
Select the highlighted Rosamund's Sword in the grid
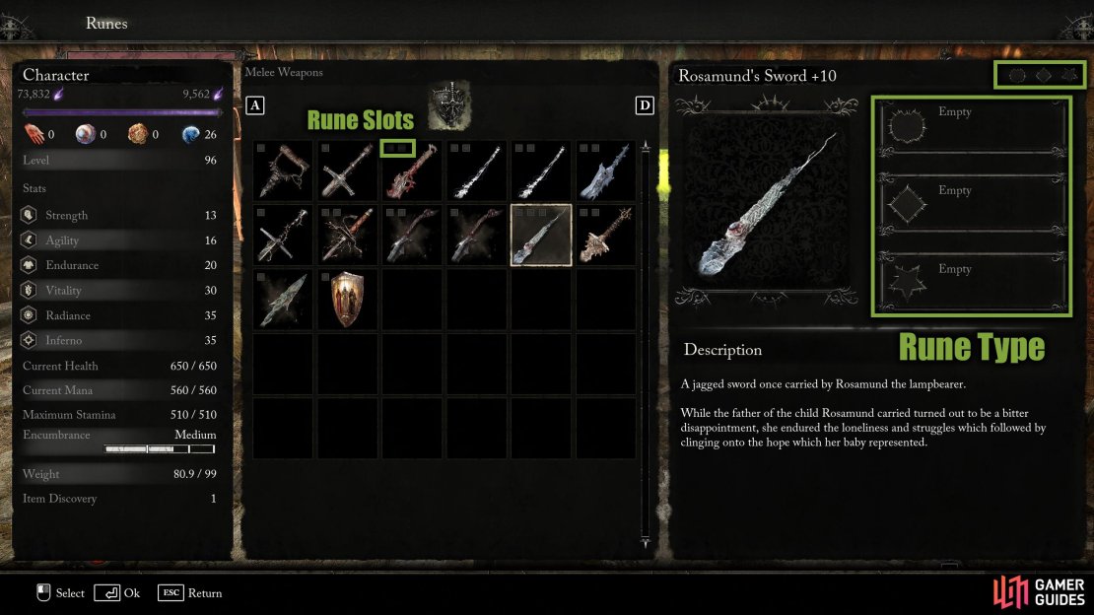[541, 236]
